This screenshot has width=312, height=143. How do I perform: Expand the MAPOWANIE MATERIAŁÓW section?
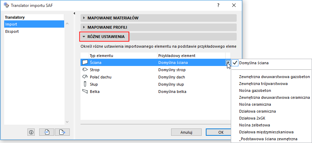click(x=158, y=18)
